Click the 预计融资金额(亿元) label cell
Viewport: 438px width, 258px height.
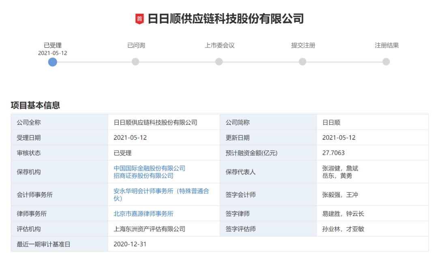pos(268,153)
